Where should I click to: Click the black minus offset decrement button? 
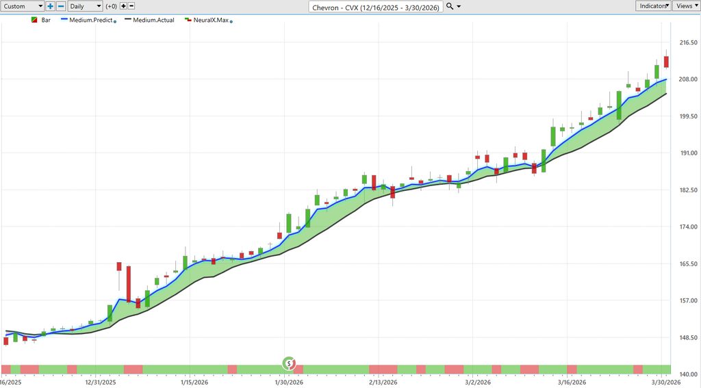pos(131,6)
